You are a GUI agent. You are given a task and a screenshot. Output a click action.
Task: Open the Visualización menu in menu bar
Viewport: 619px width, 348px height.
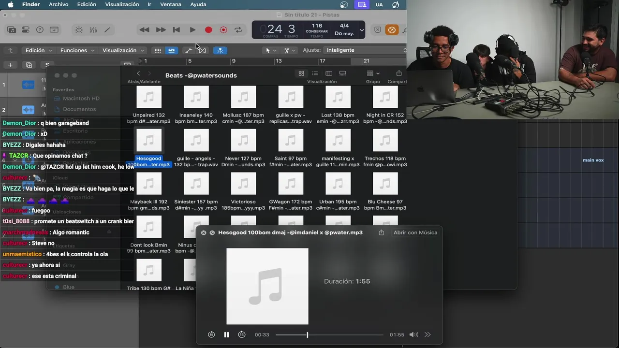[x=122, y=4]
